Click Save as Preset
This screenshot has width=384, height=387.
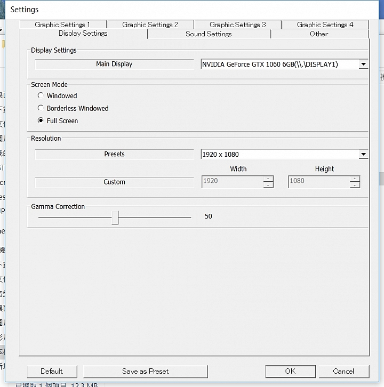pyautogui.click(x=146, y=371)
